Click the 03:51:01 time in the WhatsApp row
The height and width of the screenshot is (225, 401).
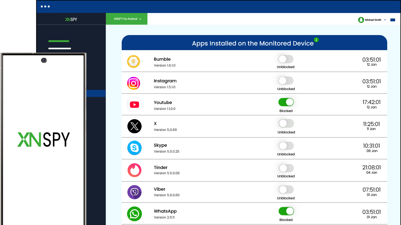coord(372,212)
